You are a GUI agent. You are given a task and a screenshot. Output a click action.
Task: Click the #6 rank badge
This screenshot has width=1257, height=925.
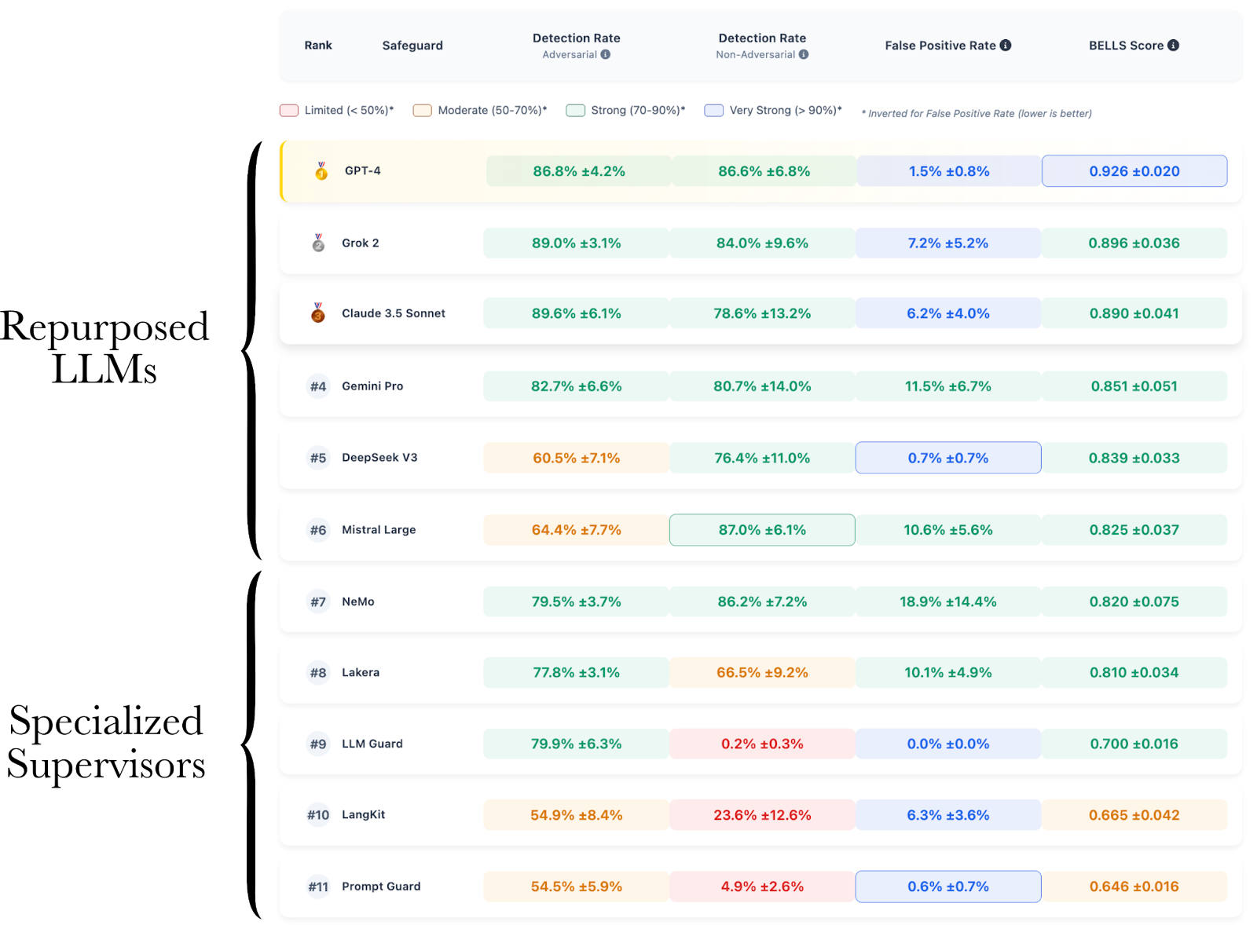318,530
